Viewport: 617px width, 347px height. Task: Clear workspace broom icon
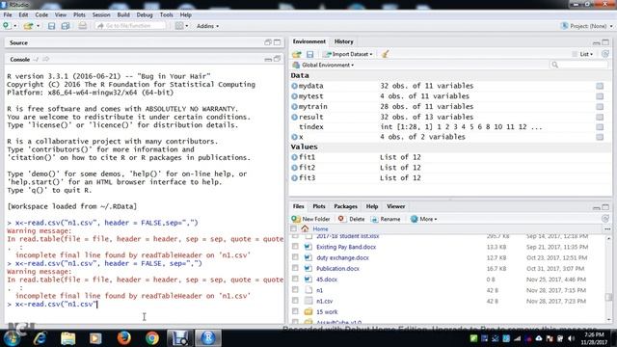(386, 54)
